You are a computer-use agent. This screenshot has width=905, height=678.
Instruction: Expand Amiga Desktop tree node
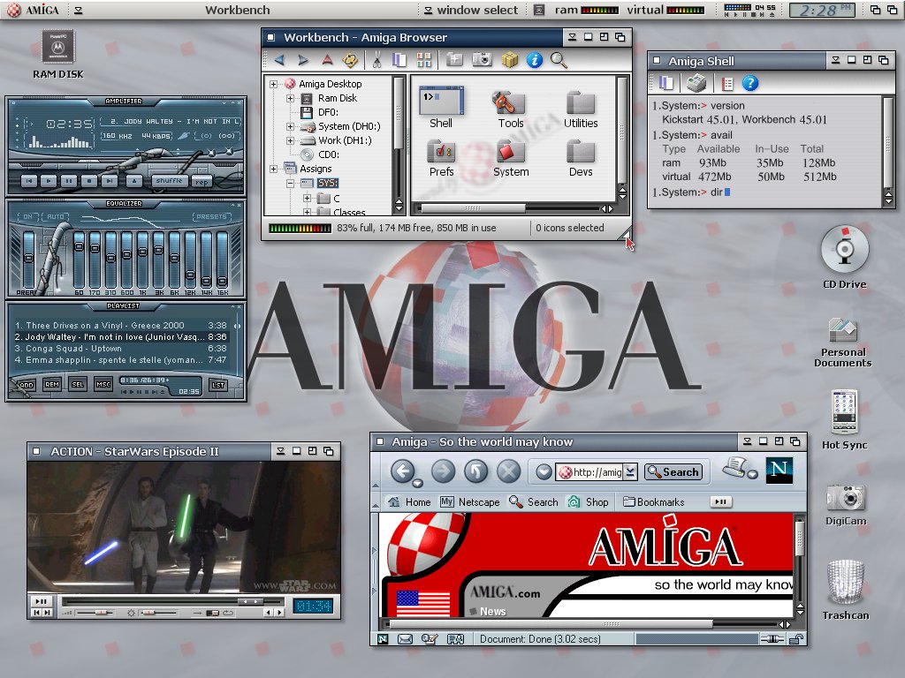274,84
